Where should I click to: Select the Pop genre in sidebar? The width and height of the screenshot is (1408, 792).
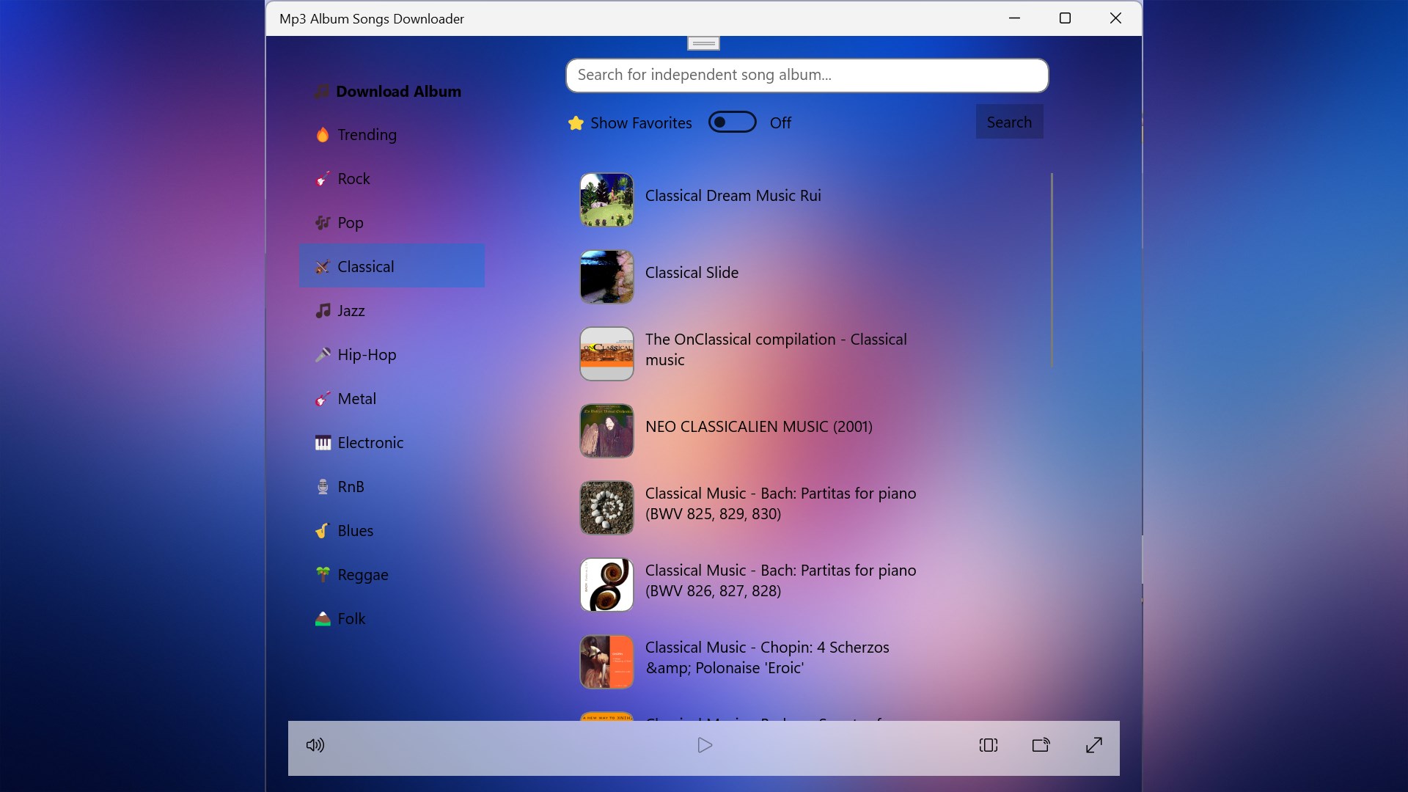click(351, 222)
